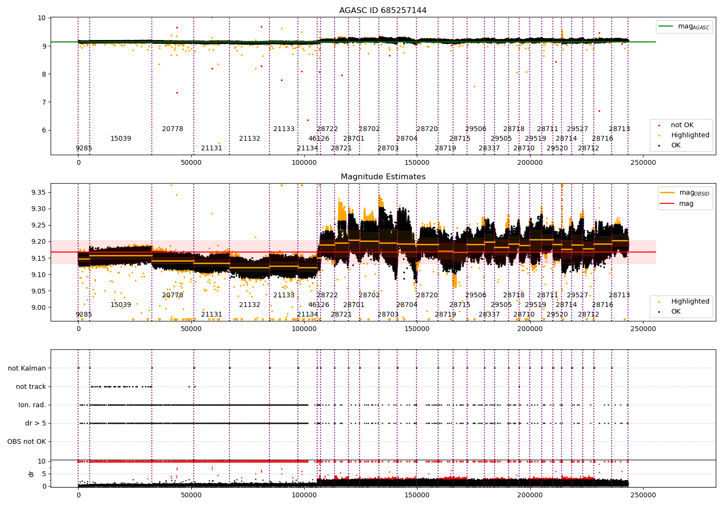This screenshot has height=506, width=723.
Task: Click obsid label 28716 in Magnitude Estimates plot
Action: [x=602, y=305]
